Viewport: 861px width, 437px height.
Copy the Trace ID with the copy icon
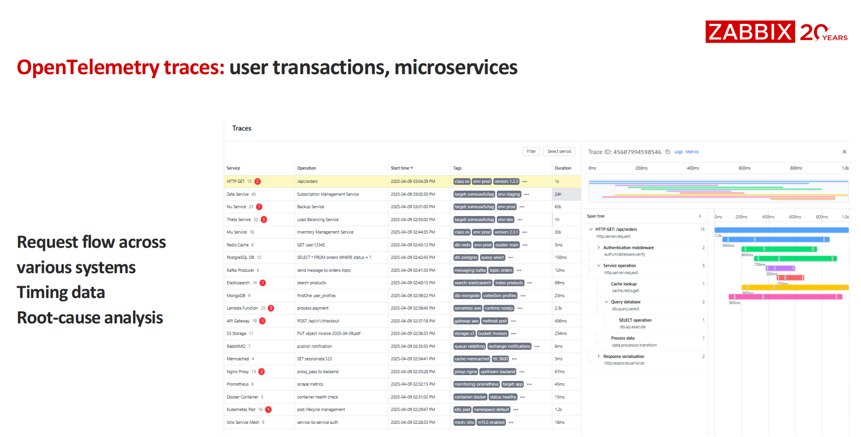click(x=668, y=152)
